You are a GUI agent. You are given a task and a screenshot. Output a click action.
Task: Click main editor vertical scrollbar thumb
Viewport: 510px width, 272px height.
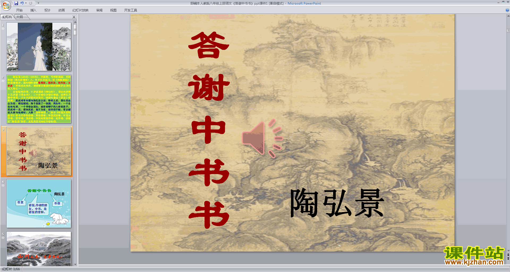[x=508, y=31]
